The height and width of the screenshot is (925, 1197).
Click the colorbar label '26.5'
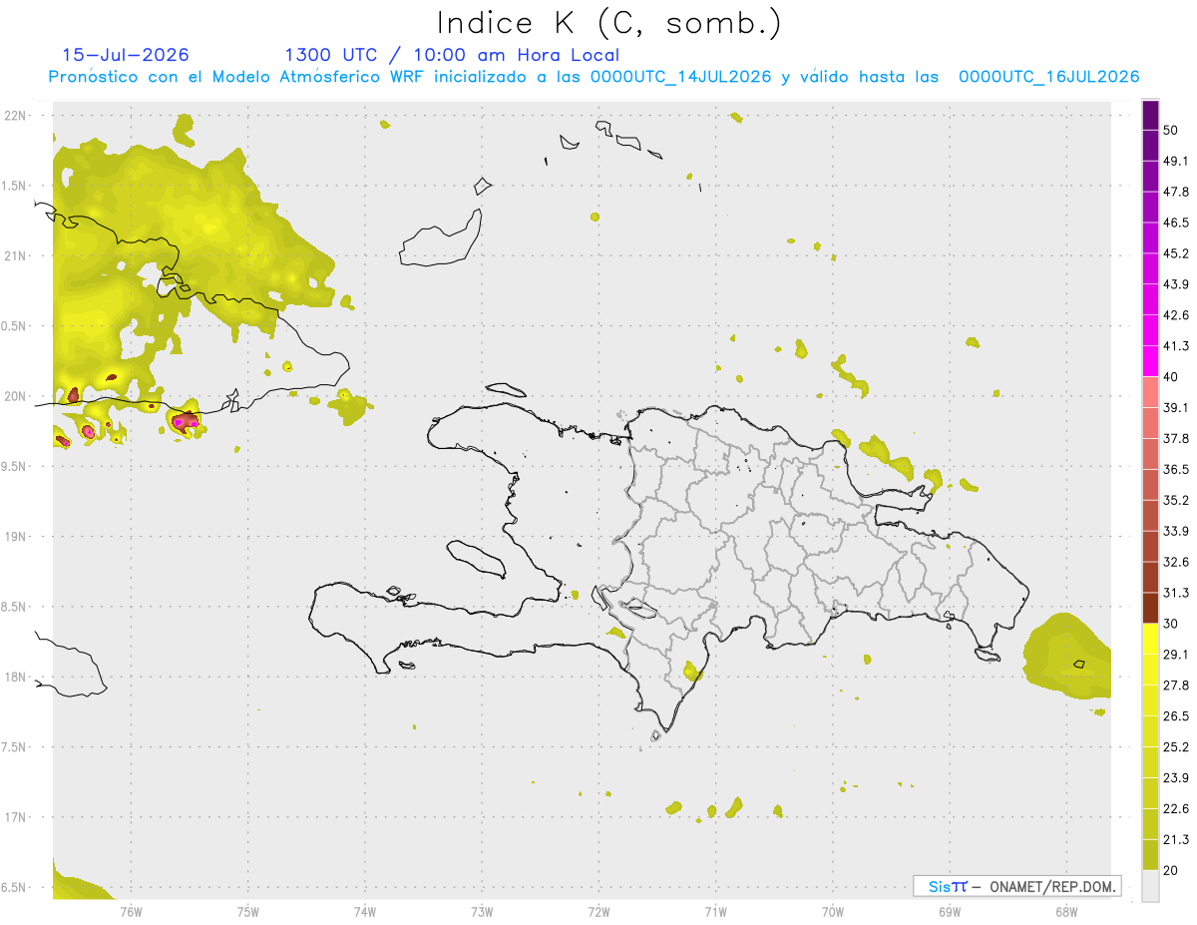point(1176,716)
